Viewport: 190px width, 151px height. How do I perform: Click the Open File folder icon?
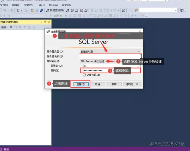[x=32, y=11]
